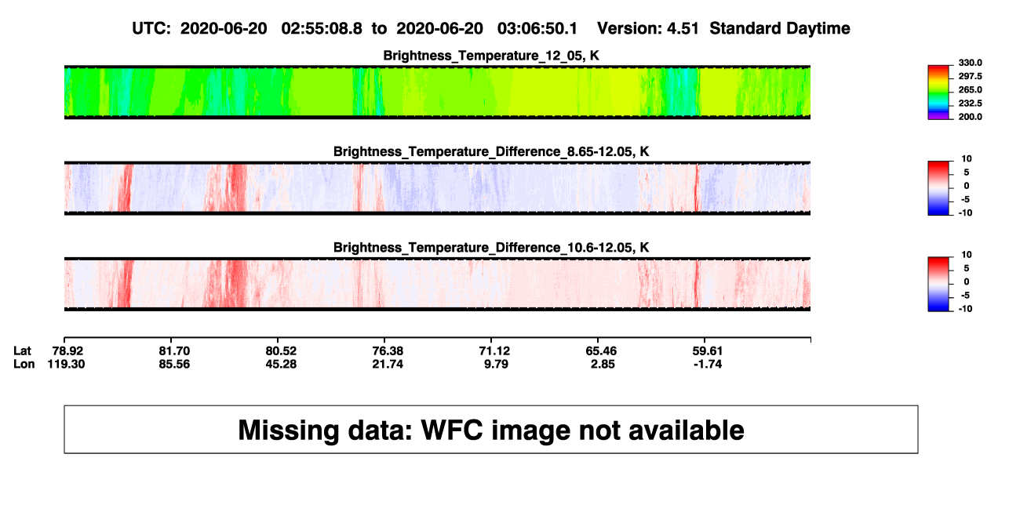Click the 265.0 color bar label

pos(972,90)
